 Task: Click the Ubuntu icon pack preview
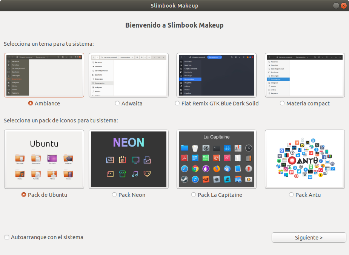(x=44, y=159)
